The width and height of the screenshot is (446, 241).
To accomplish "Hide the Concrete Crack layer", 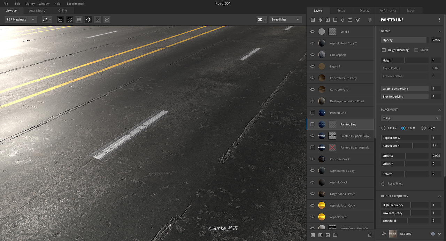I will [x=312, y=159].
